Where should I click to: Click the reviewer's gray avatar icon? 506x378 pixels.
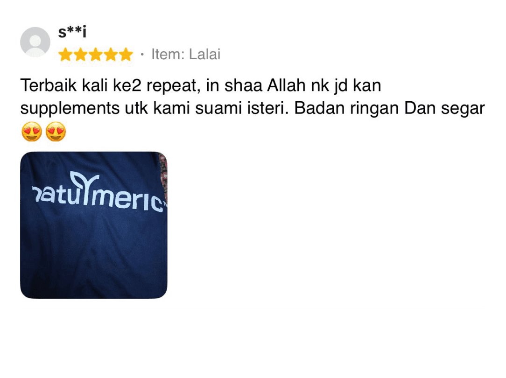coord(35,42)
